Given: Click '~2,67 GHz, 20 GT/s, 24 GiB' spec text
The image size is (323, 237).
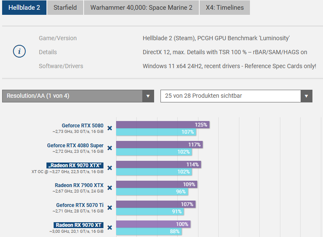Looking at the screenshot, I should point(78,191).
